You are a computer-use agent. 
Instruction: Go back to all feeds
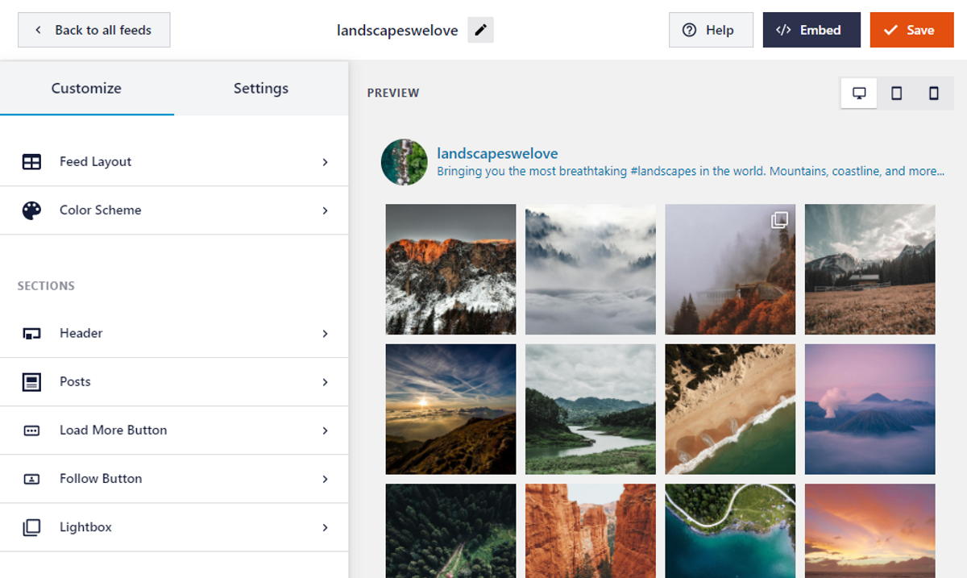point(93,31)
